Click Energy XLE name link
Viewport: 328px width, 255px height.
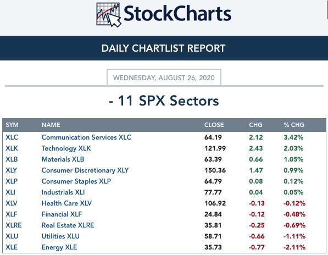(x=59, y=247)
